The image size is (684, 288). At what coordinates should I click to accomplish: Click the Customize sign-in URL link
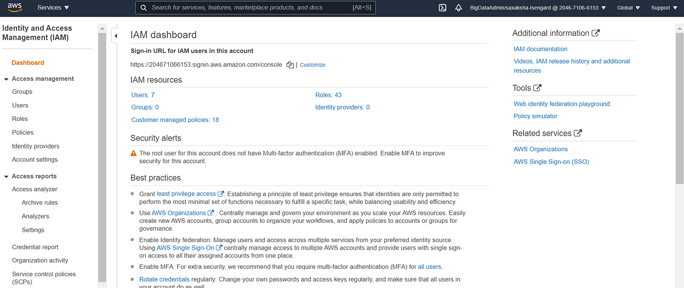(x=313, y=65)
